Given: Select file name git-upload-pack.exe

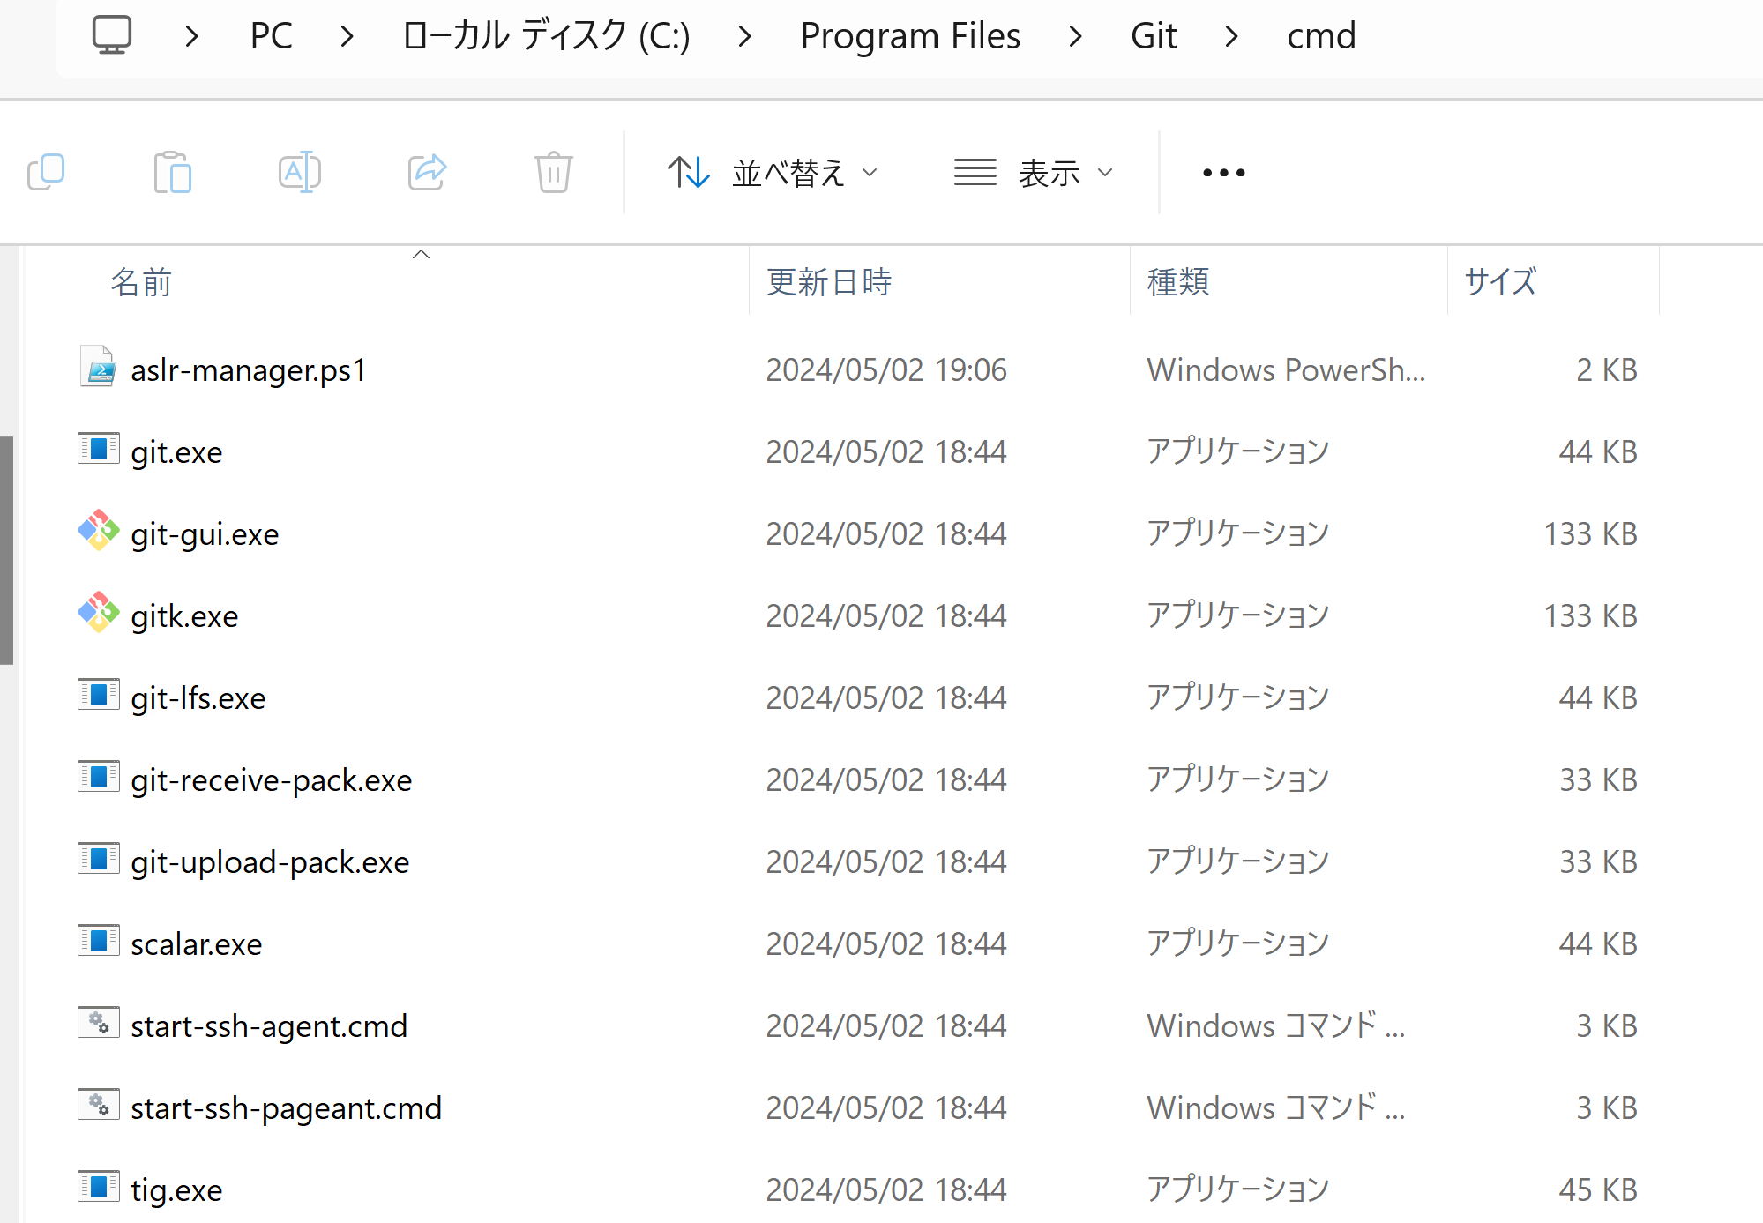Looking at the screenshot, I should (x=270, y=862).
